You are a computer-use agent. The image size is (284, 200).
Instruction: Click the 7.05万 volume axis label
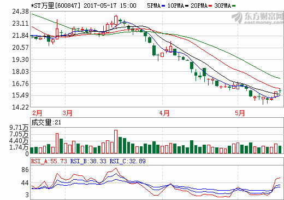(19, 134)
